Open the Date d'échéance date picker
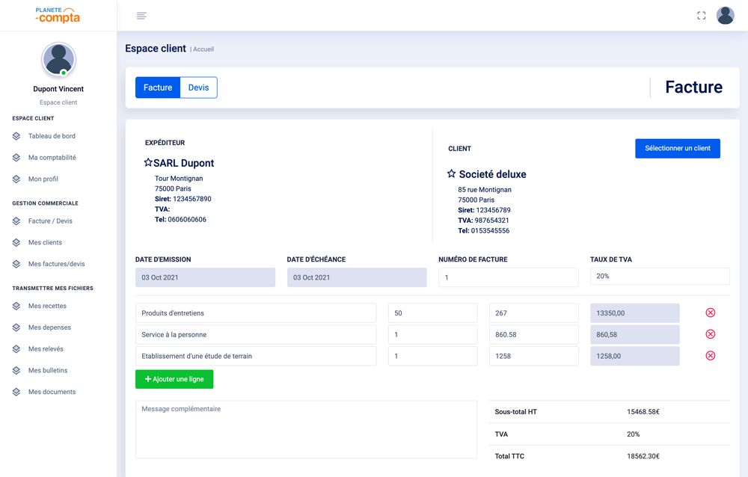This screenshot has width=748, height=477. [x=356, y=277]
